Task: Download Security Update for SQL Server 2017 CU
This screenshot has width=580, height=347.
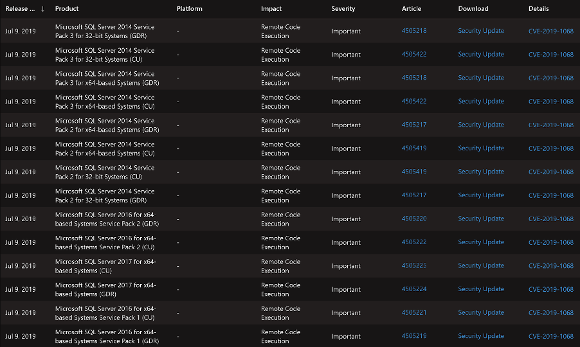Action: tap(481, 265)
